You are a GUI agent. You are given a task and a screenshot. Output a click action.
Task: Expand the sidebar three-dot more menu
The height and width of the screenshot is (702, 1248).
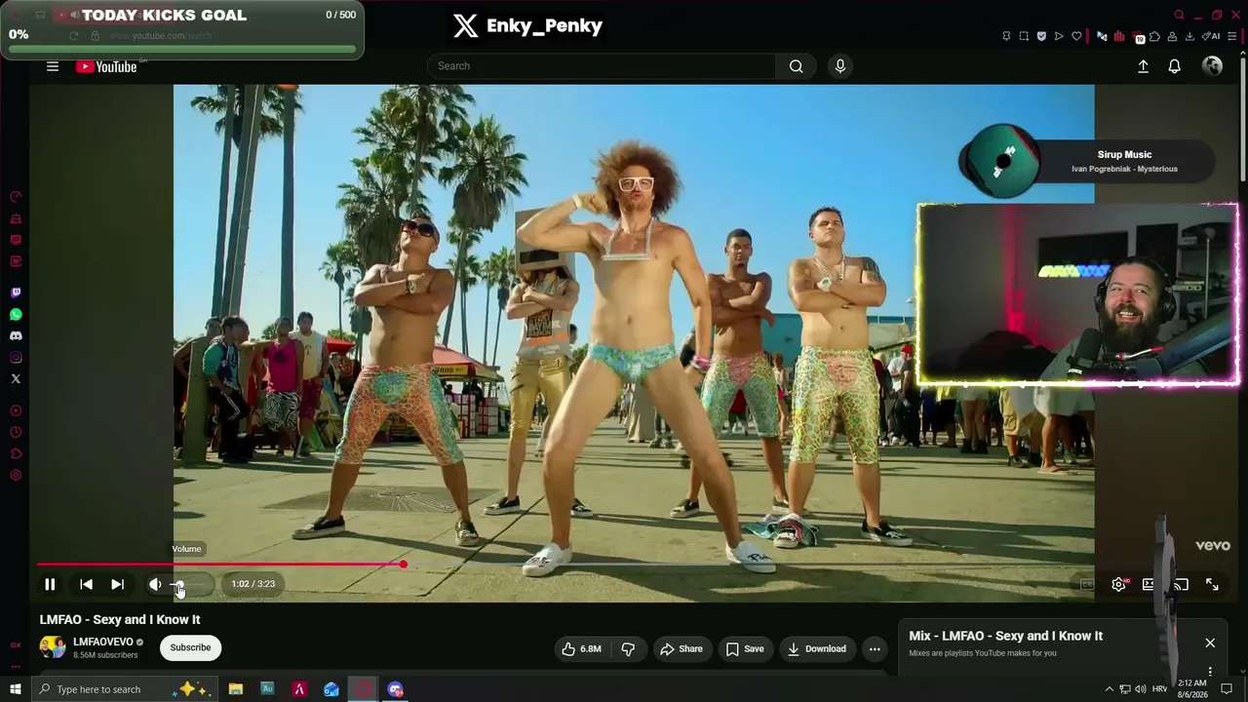click(x=16, y=667)
